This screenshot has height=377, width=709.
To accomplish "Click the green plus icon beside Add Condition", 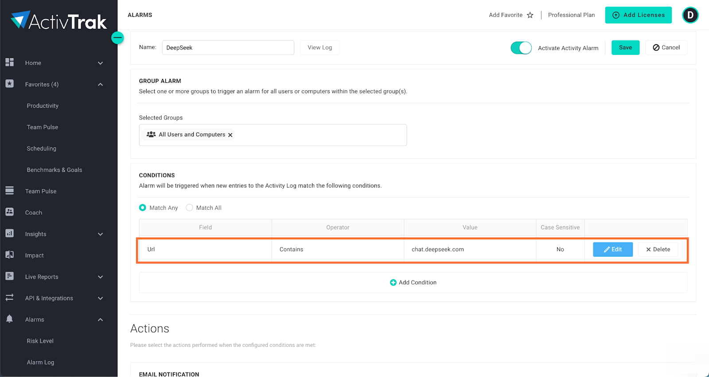I will click(393, 282).
